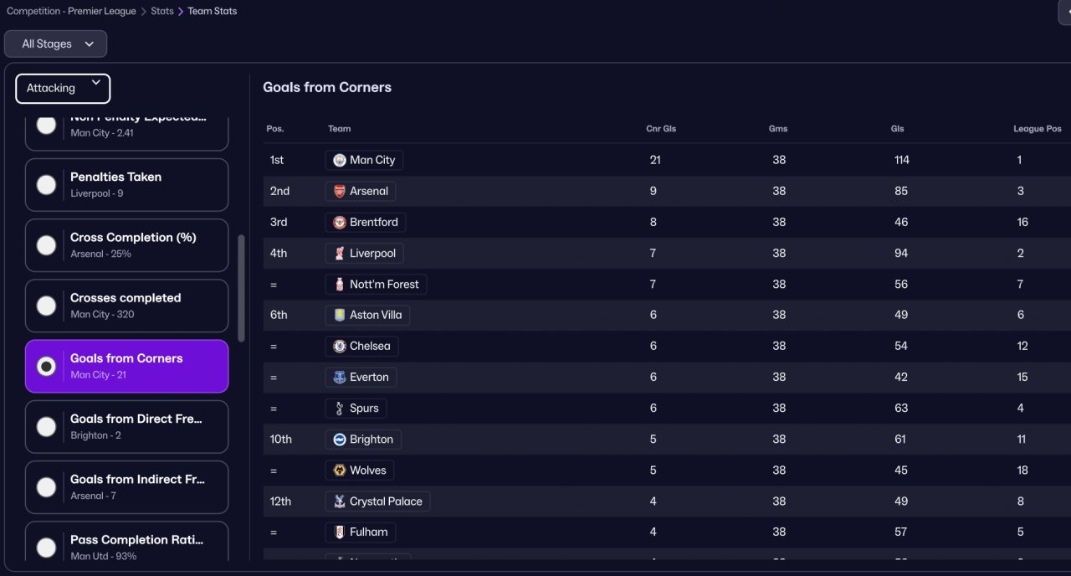Click the Brentford club badge icon
1071x576 pixels.
340,222
